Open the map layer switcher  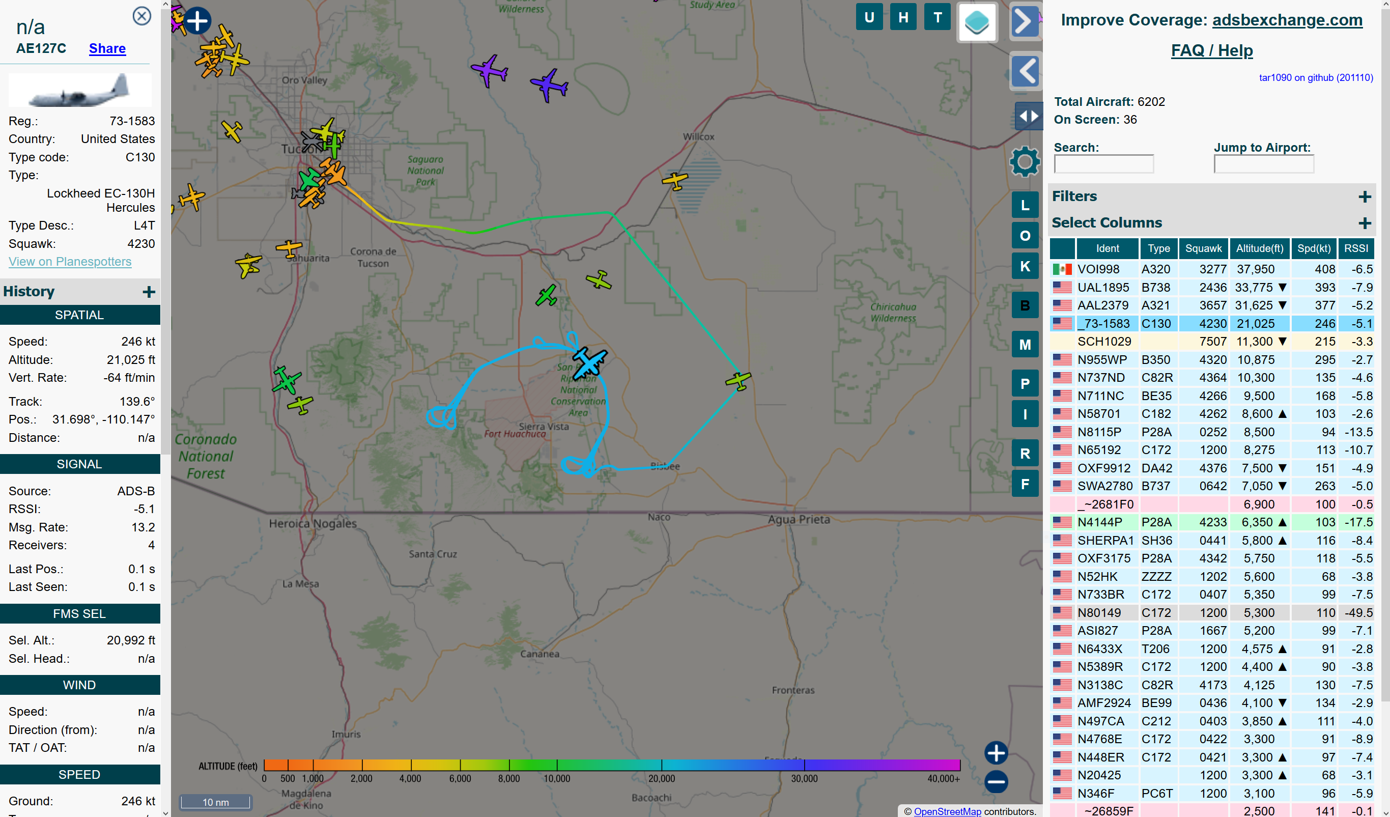pos(977,22)
